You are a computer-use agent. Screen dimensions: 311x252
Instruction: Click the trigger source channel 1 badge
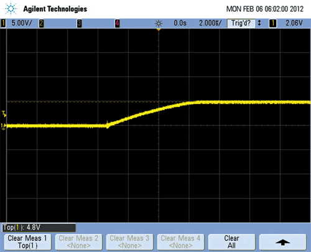tap(273, 23)
